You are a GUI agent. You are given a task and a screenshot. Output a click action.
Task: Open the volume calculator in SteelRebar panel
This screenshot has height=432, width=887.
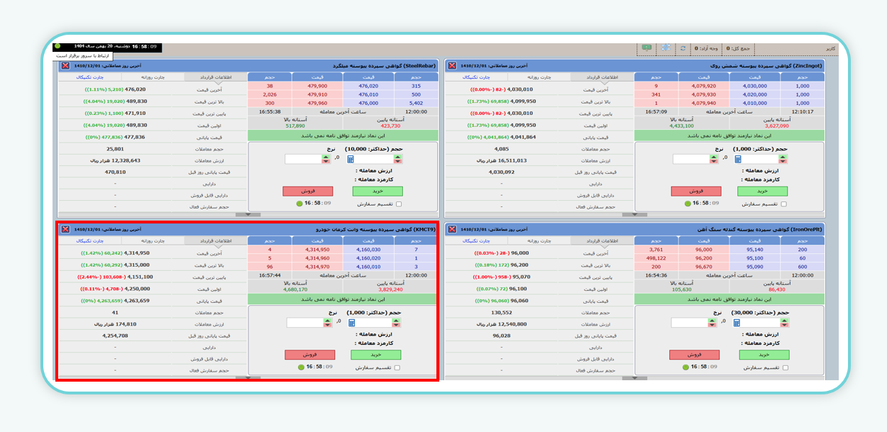click(x=351, y=159)
